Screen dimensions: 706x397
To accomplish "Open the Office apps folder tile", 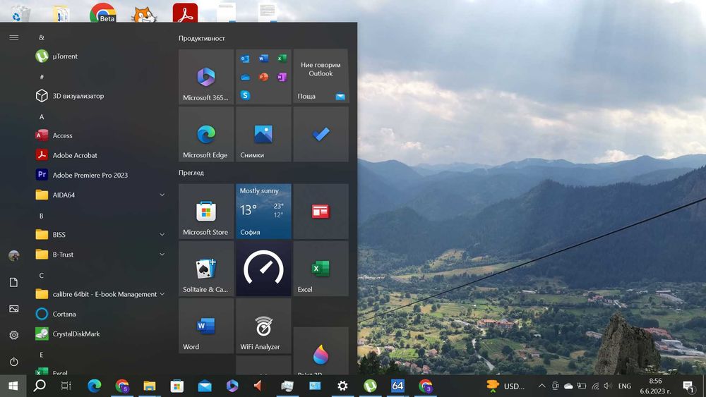I will [263, 77].
